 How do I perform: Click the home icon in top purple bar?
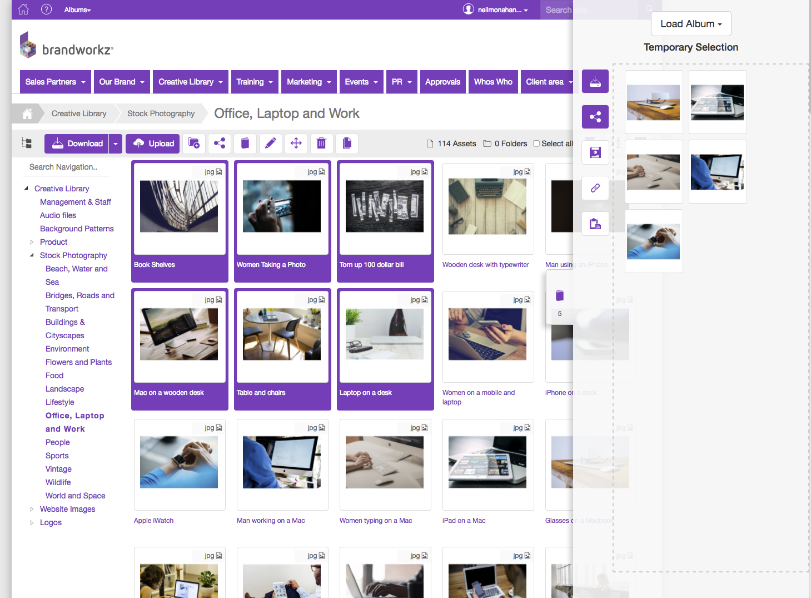coord(23,9)
